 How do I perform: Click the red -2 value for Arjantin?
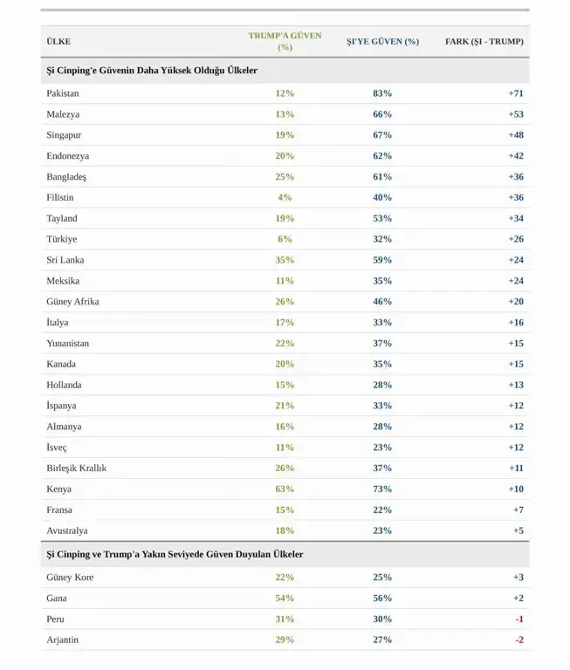[519, 639]
